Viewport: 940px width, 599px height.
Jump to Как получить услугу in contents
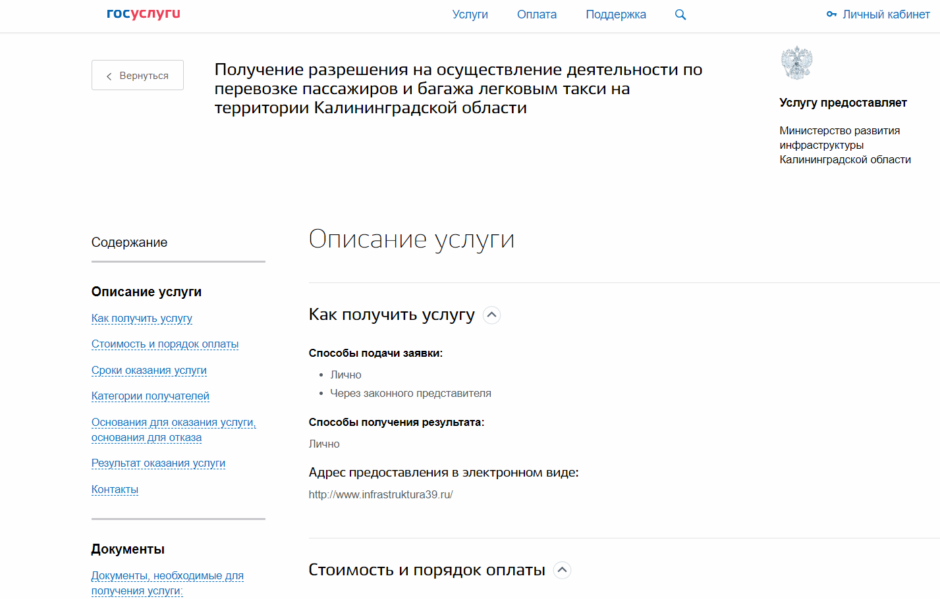[142, 319]
